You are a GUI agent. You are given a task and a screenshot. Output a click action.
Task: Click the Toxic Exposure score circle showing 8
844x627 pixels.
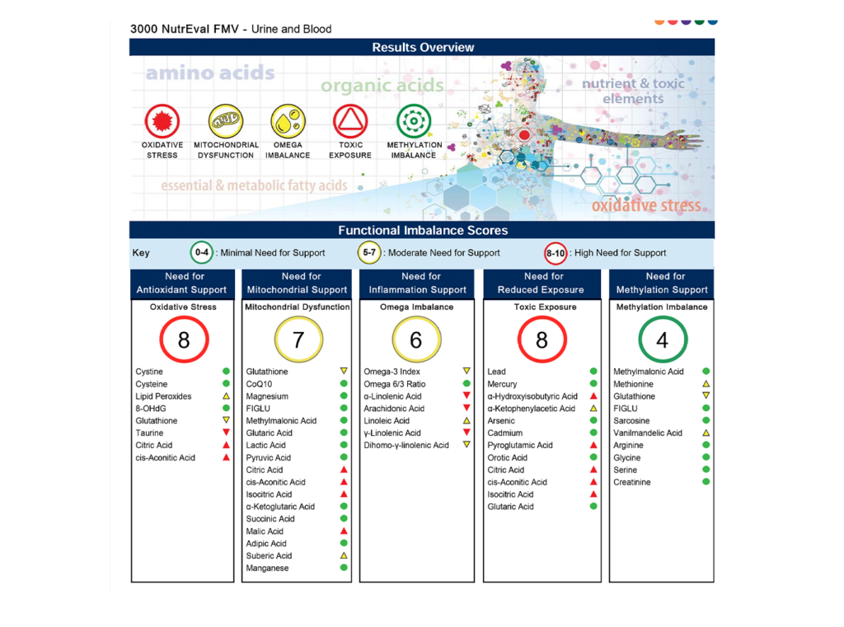(542, 339)
